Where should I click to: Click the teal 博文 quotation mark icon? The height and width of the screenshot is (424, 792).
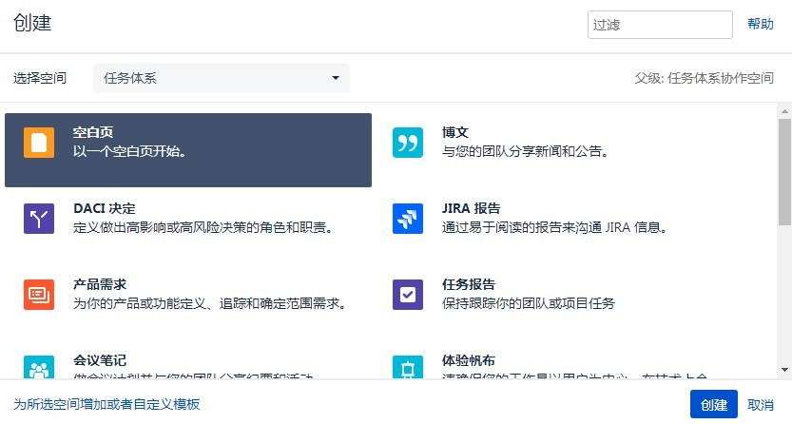[408, 143]
